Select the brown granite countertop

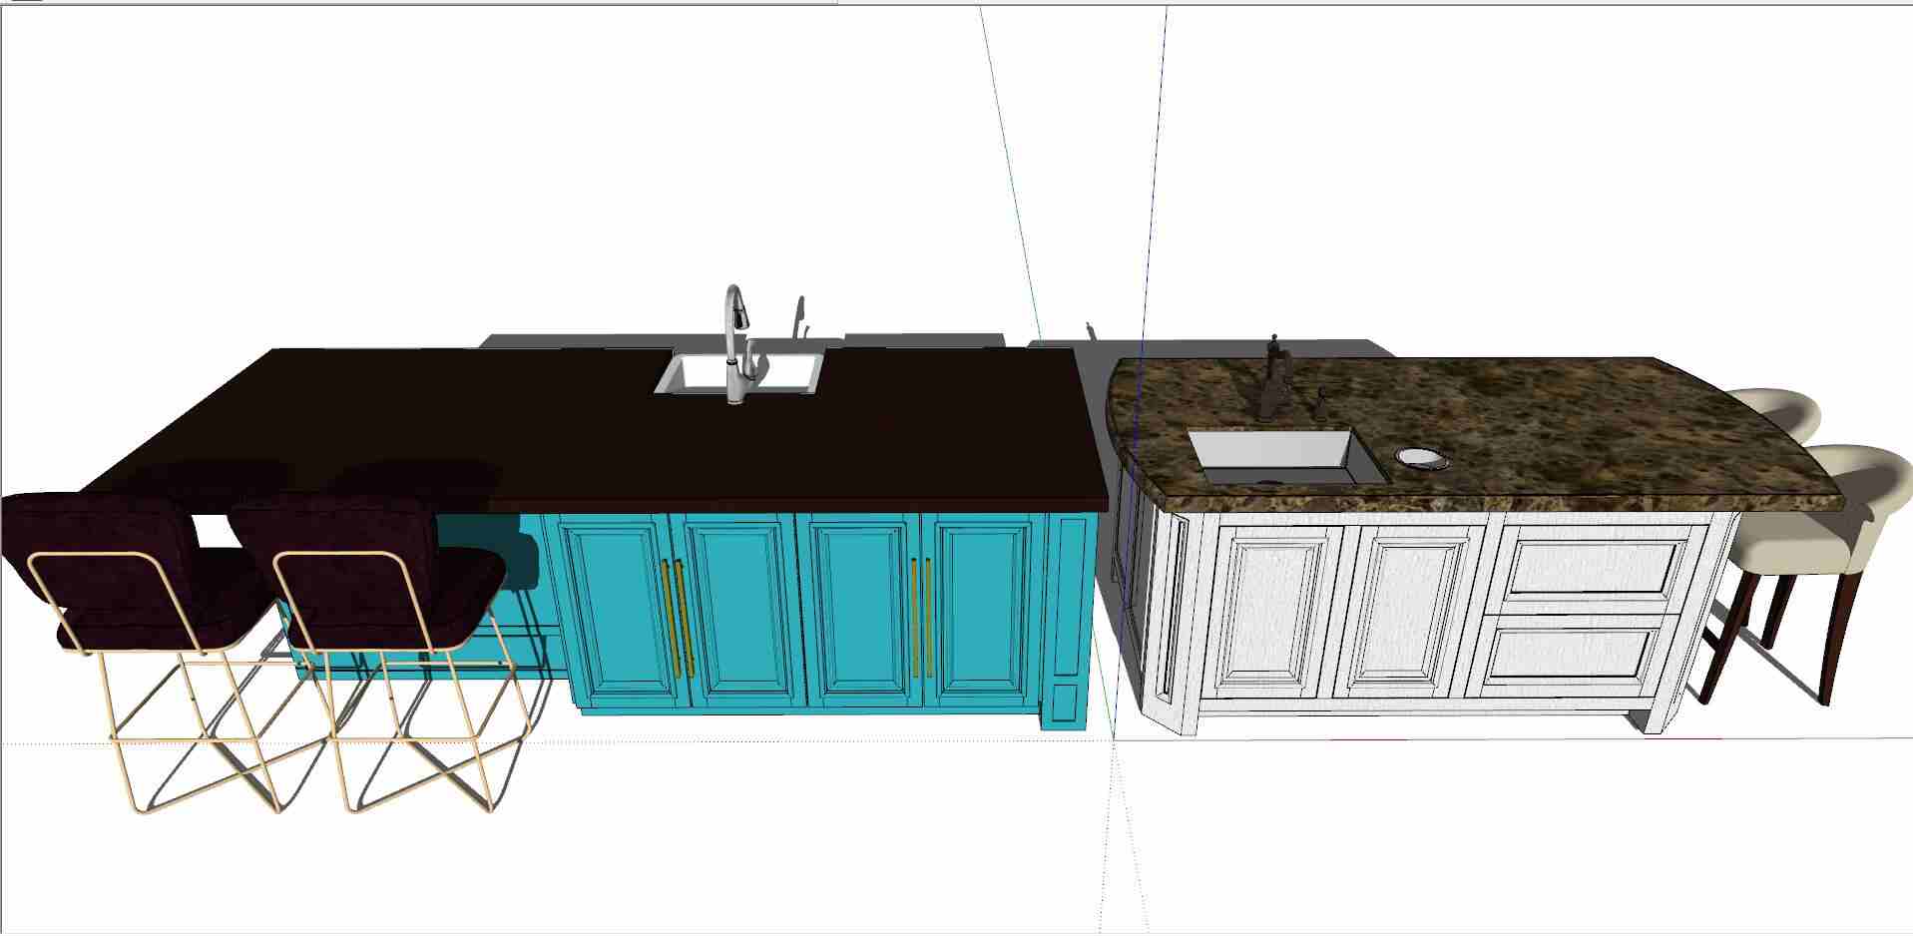click(x=1477, y=434)
